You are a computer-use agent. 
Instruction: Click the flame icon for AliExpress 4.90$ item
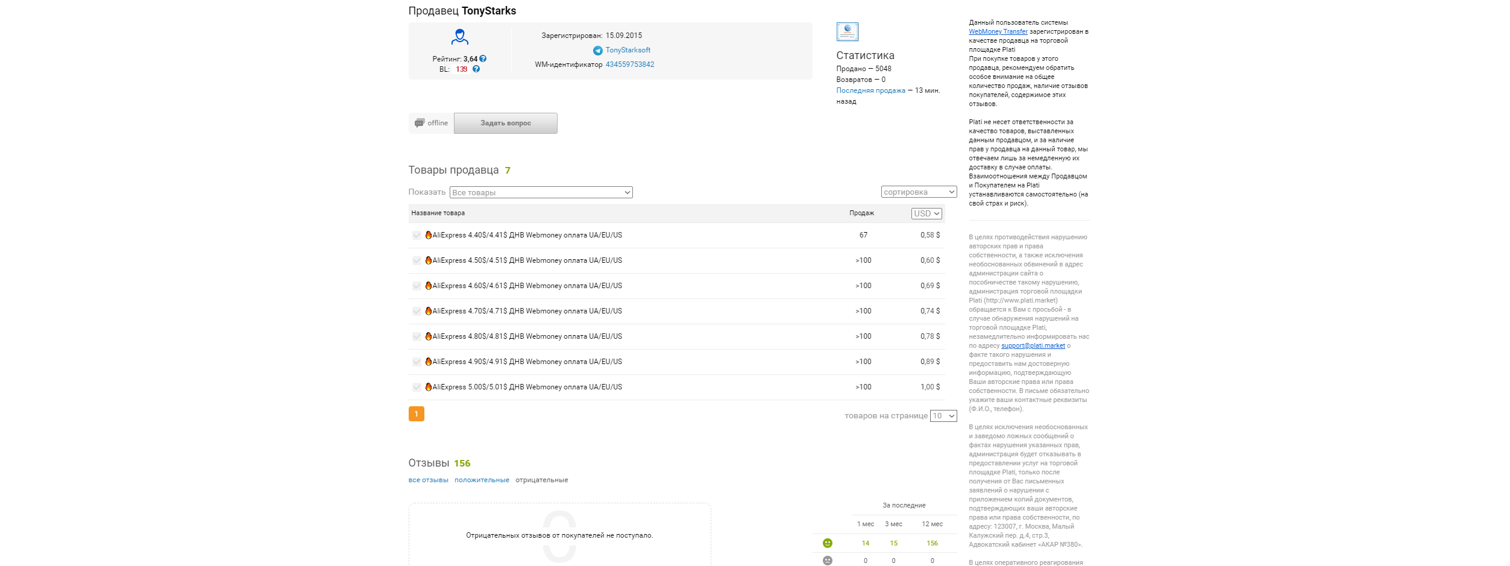[x=428, y=362]
